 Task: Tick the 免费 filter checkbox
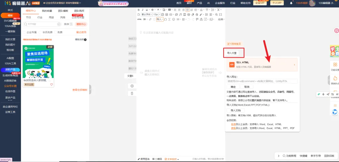pos(56,32)
